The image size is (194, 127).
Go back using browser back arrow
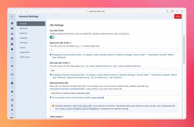click(17, 11)
